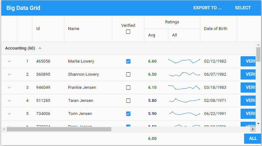Viewport: 262px width, 146px height.
Task: Click VERIFY button for Taran Jensen
Action: click(248, 101)
